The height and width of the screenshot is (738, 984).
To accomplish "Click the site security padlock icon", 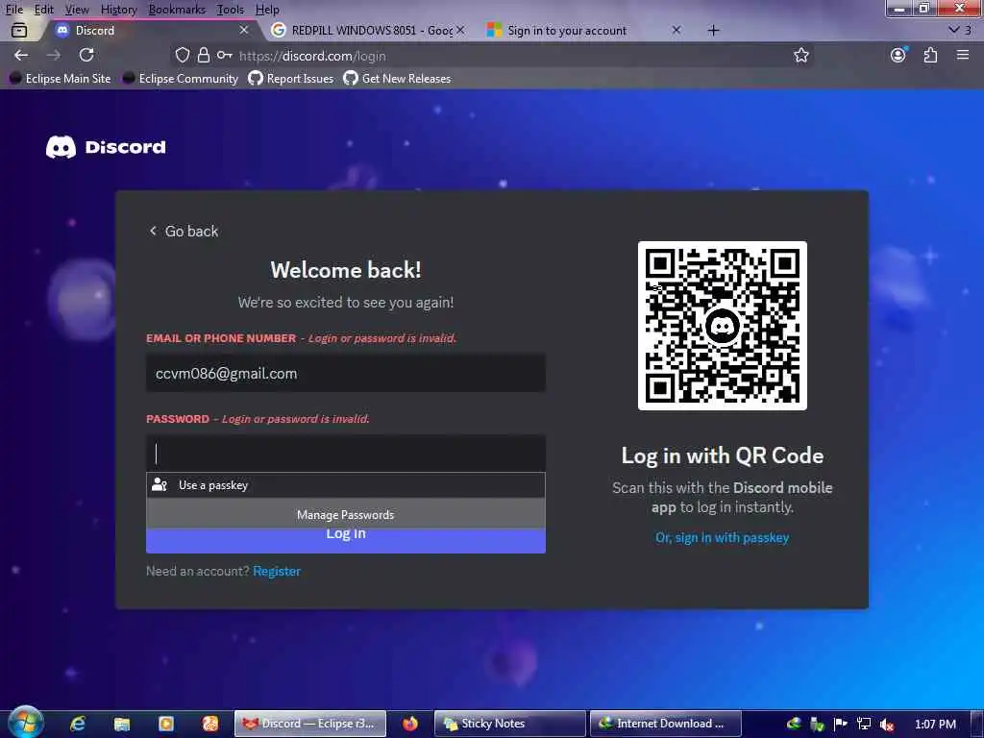I will [204, 55].
